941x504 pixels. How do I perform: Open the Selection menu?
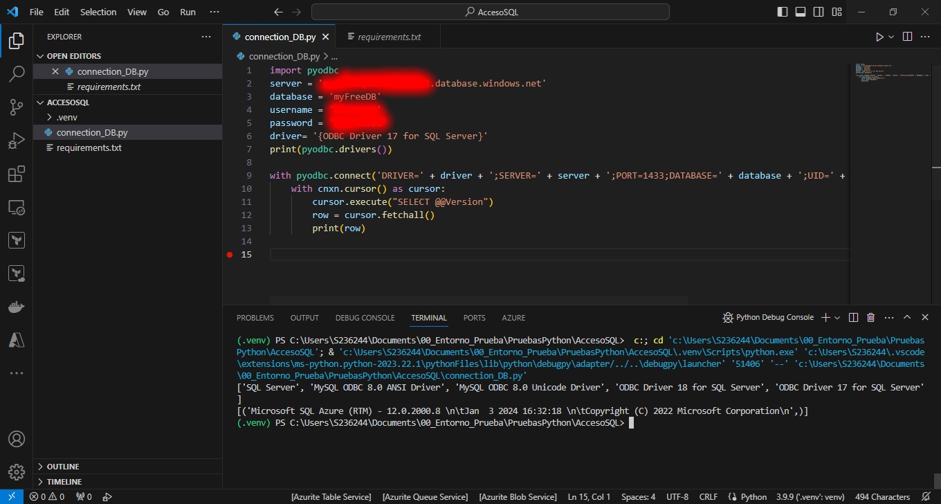click(x=98, y=12)
